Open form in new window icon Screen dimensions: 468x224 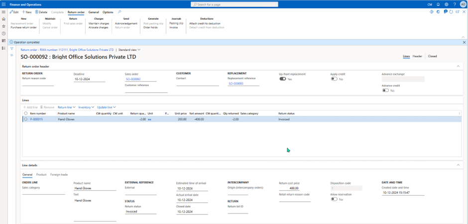(458, 12)
